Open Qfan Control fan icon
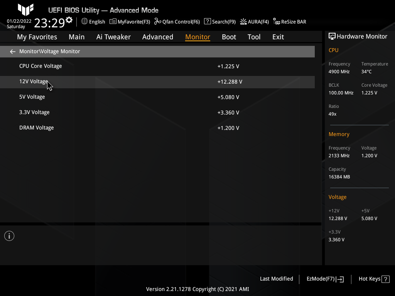Viewport: 395px width, 296px height. pos(158,22)
